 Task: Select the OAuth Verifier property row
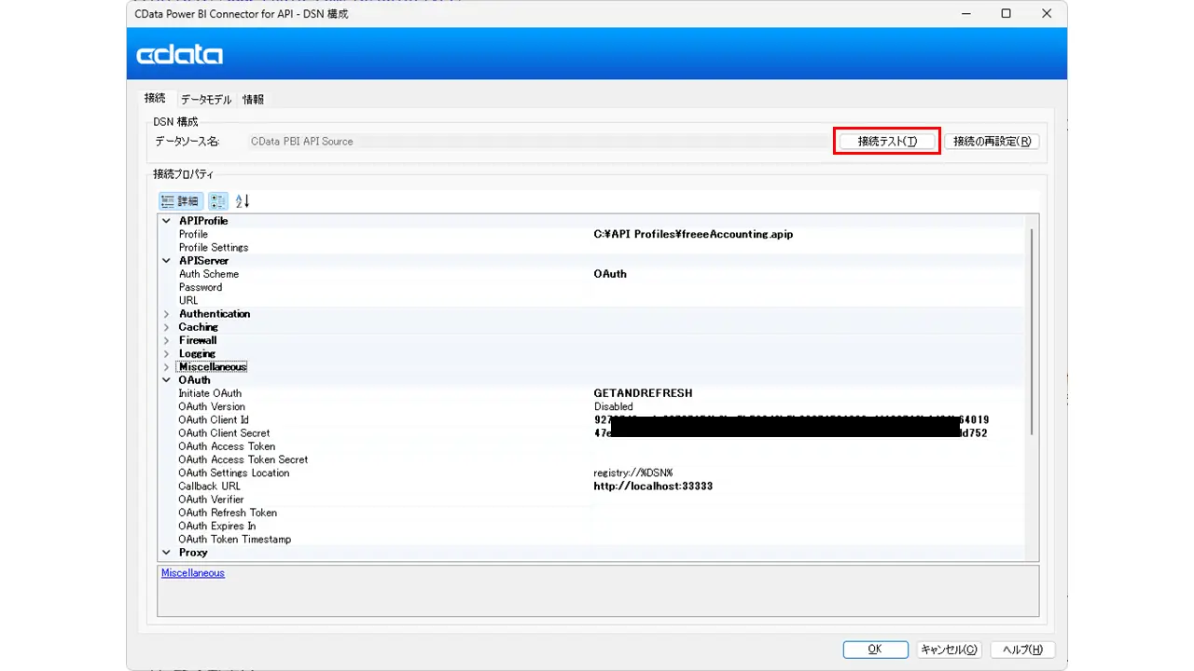(x=592, y=500)
